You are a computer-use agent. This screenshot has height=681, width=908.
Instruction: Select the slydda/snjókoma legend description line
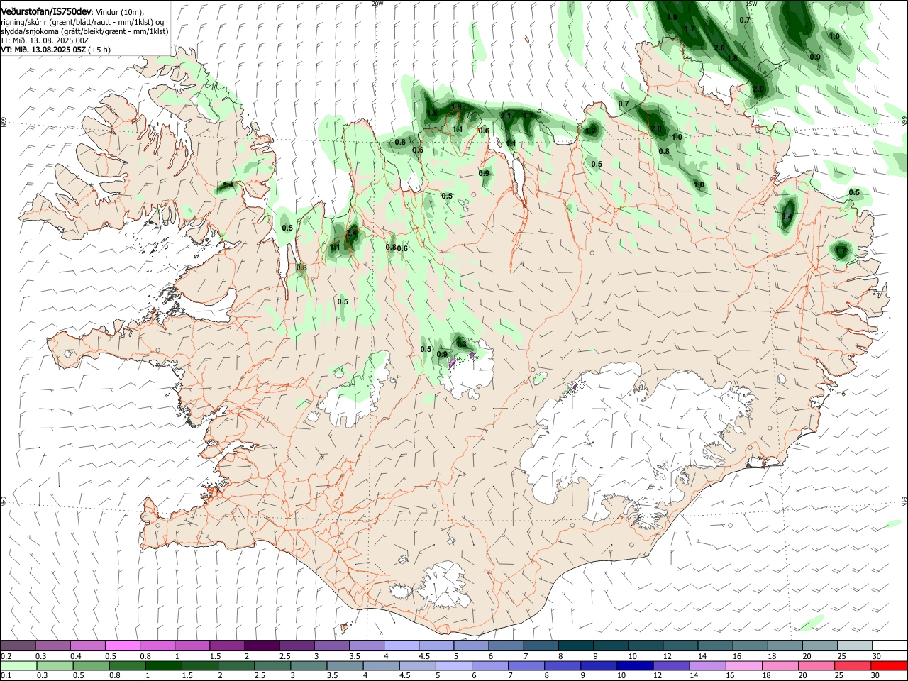[84, 31]
